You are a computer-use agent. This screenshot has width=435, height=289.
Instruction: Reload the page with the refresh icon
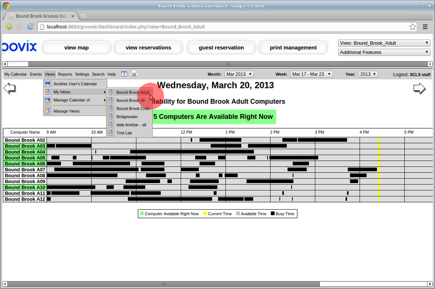30,27
